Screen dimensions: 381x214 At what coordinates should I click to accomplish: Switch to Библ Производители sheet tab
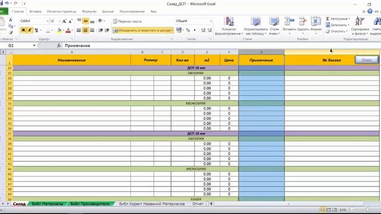click(90, 204)
